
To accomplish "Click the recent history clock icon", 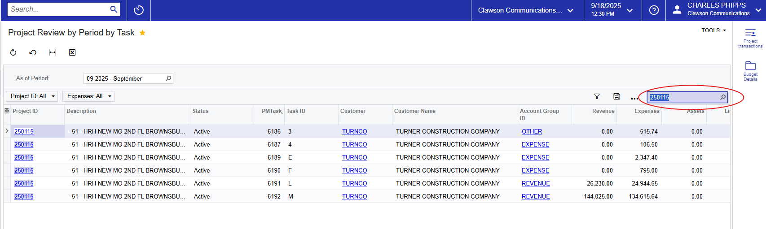I will point(139,10).
